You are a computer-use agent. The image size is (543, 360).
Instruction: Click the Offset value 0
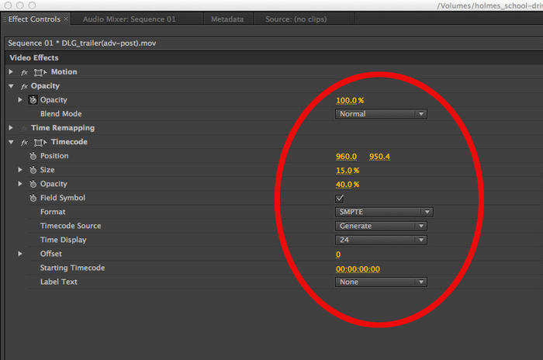pos(338,254)
